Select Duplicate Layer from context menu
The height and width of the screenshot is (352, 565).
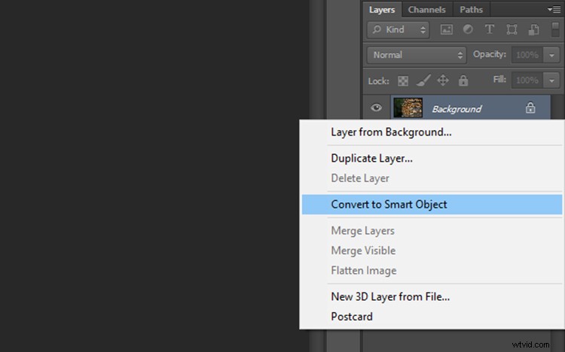point(371,159)
